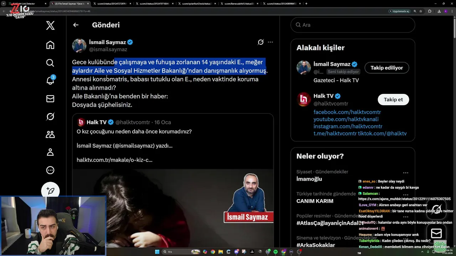This screenshot has width=456, height=256.
Task: Go to Home in X sidebar
Action: (x=50, y=45)
